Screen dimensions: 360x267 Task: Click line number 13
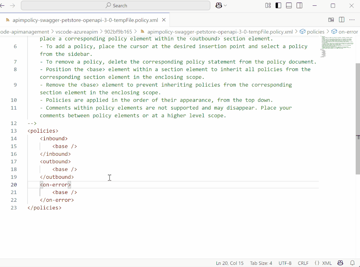[14, 131]
